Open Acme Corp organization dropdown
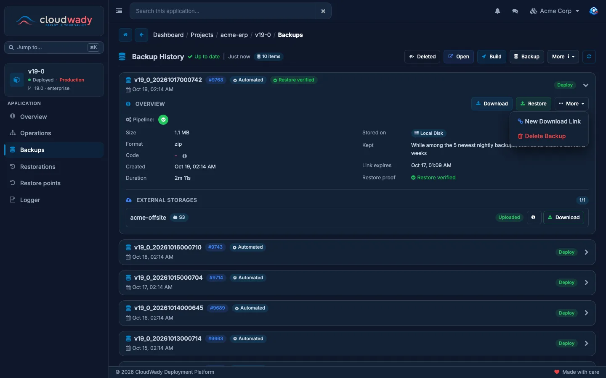 tap(555, 11)
